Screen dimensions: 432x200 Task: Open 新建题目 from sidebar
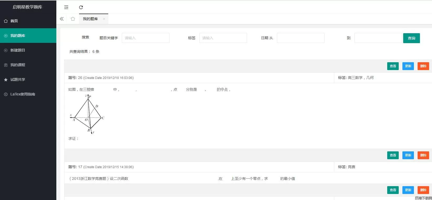[x=18, y=50]
